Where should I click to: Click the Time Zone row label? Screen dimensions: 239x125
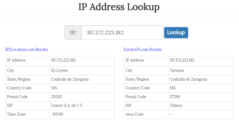16,114
